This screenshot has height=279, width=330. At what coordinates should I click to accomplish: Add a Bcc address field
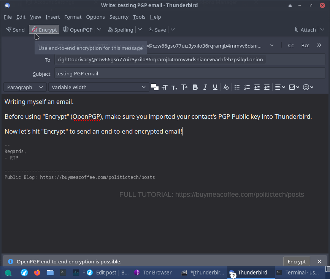305,46
